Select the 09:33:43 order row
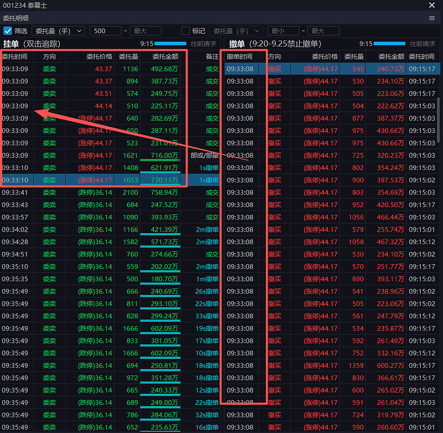Image resolution: width=443 pixels, height=433 pixels. click(110, 205)
